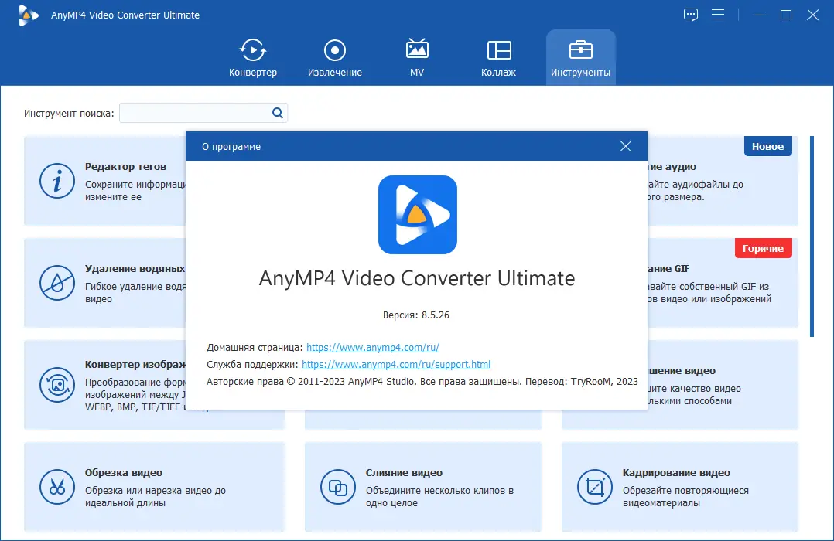Click the image converter icon
The image size is (834, 541).
(57, 385)
